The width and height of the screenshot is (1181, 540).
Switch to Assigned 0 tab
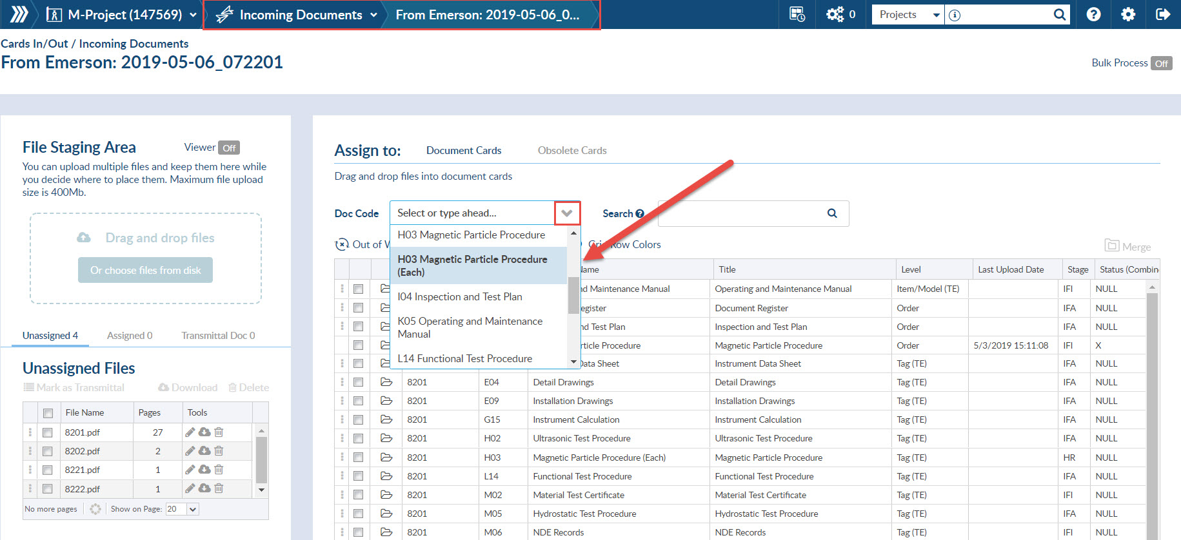click(x=130, y=335)
